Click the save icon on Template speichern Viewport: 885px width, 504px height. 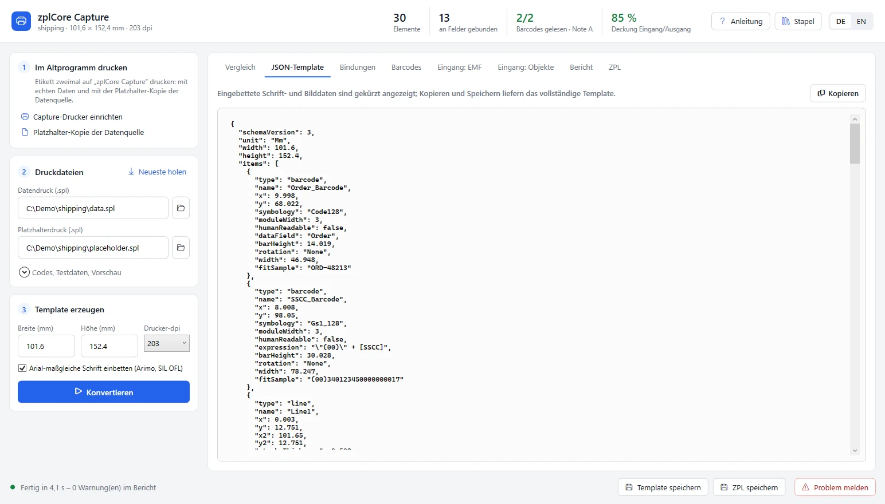[629, 487]
